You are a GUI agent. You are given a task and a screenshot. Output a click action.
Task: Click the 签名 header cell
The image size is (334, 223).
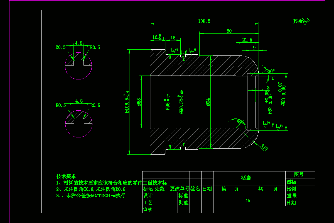coord(195,189)
